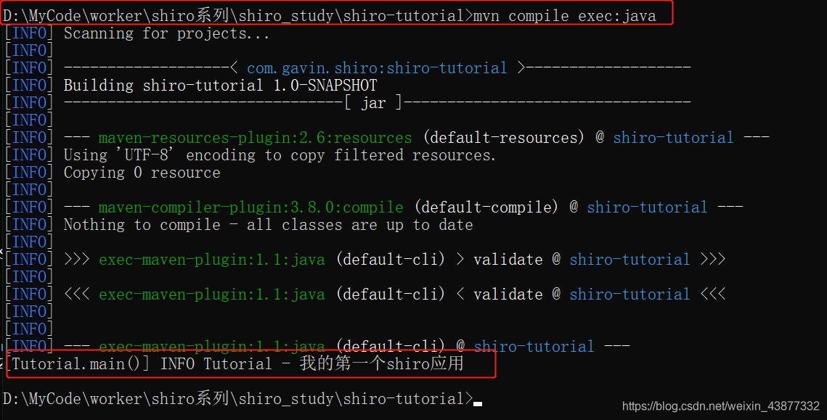Click 'maven-resources-plugin:2.6:resources' text
Image resolution: width=827 pixels, height=420 pixels.
click(x=255, y=138)
